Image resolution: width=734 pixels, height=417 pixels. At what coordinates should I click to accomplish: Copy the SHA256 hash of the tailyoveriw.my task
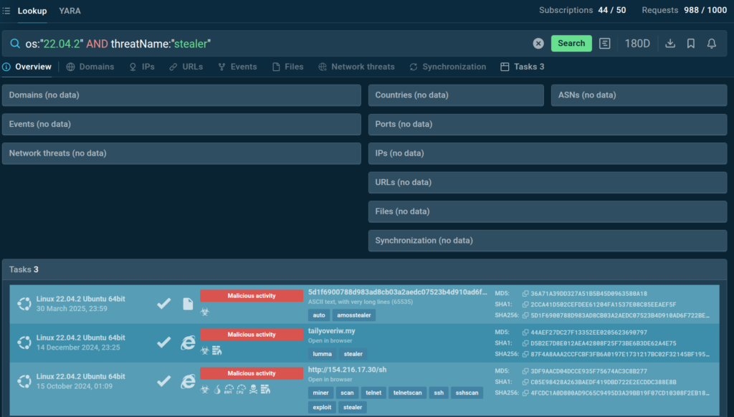click(x=525, y=354)
